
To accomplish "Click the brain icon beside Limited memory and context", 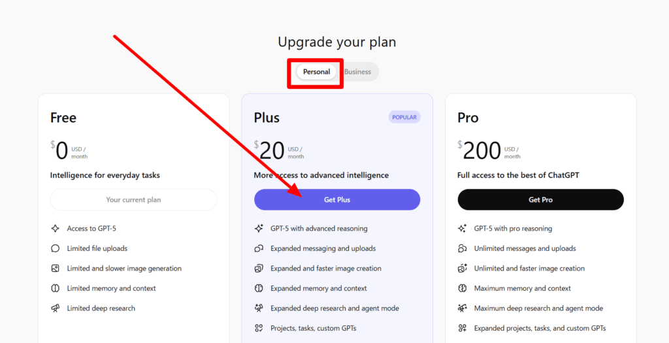I will click(55, 288).
